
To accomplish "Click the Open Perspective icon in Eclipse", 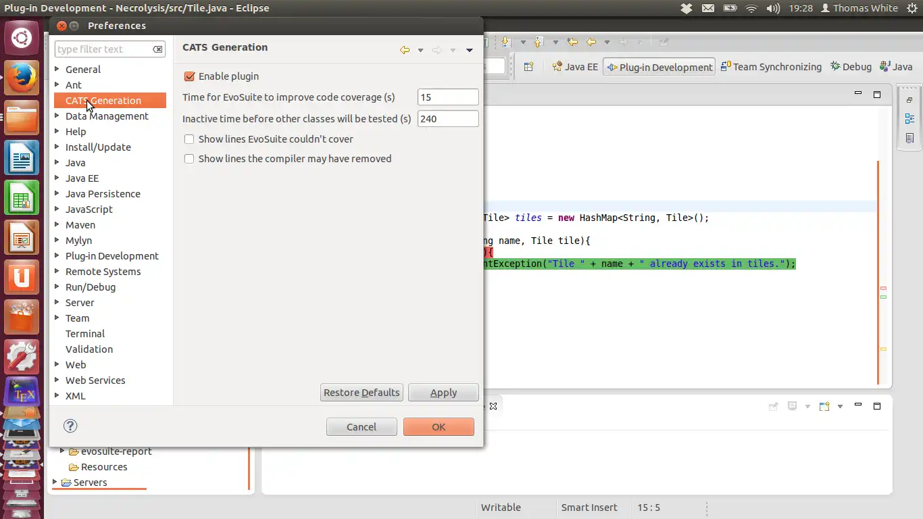I will (529, 66).
